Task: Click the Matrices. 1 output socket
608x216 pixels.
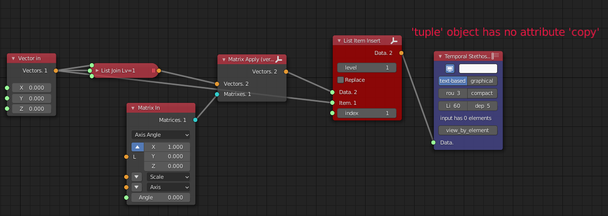Action: tap(195, 120)
